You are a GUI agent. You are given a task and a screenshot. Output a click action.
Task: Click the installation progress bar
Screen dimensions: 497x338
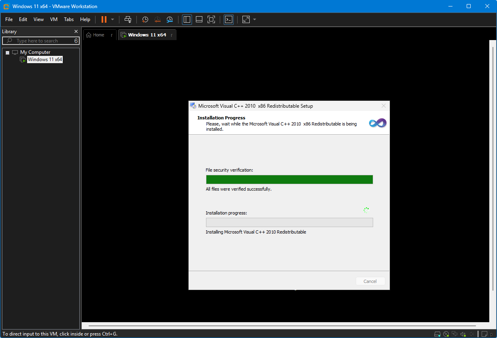pyautogui.click(x=289, y=223)
